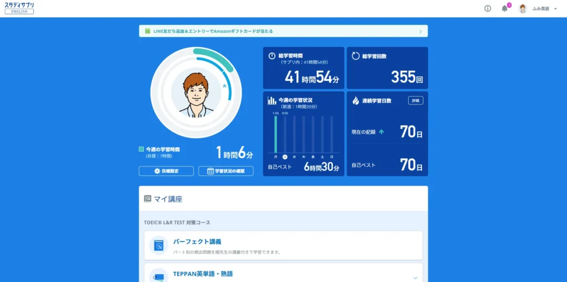Image resolution: width=567 pixels, height=282 pixels.
Task: Click the bar chart icon beside 今週の学習状況
Action: click(x=272, y=101)
